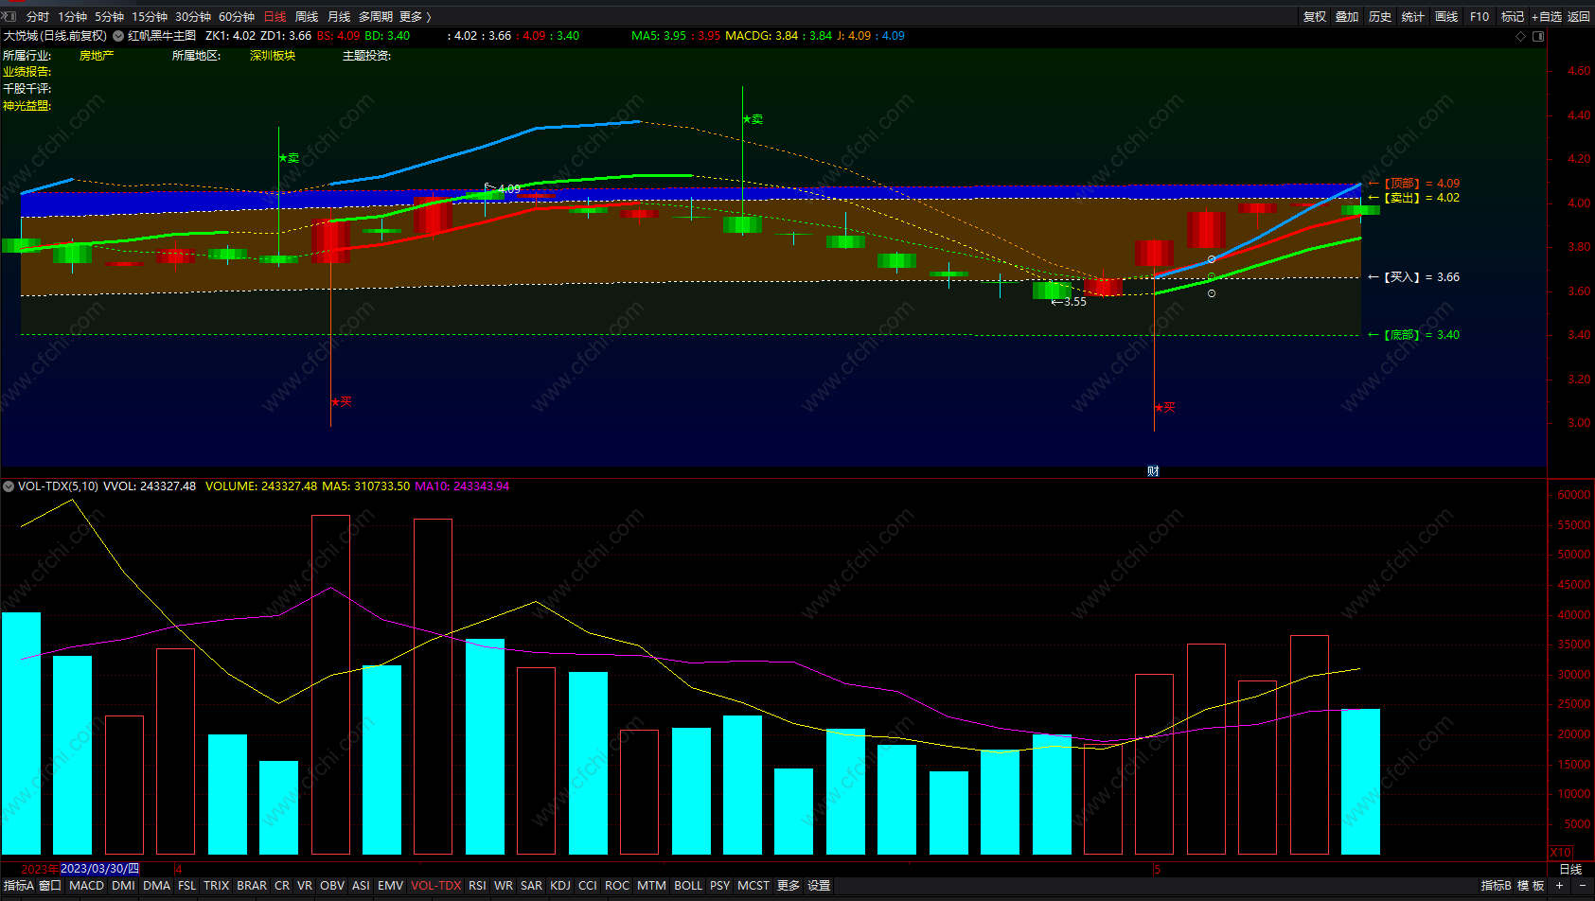Open the 模板 template menu
Viewport: 1595px width, 901px height.
click(1531, 886)
